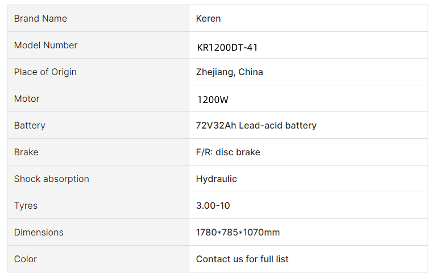This screenshot has width=431, height=277.
Task: Select the F/R: disc brake value
Action: [x=228, y=152]
